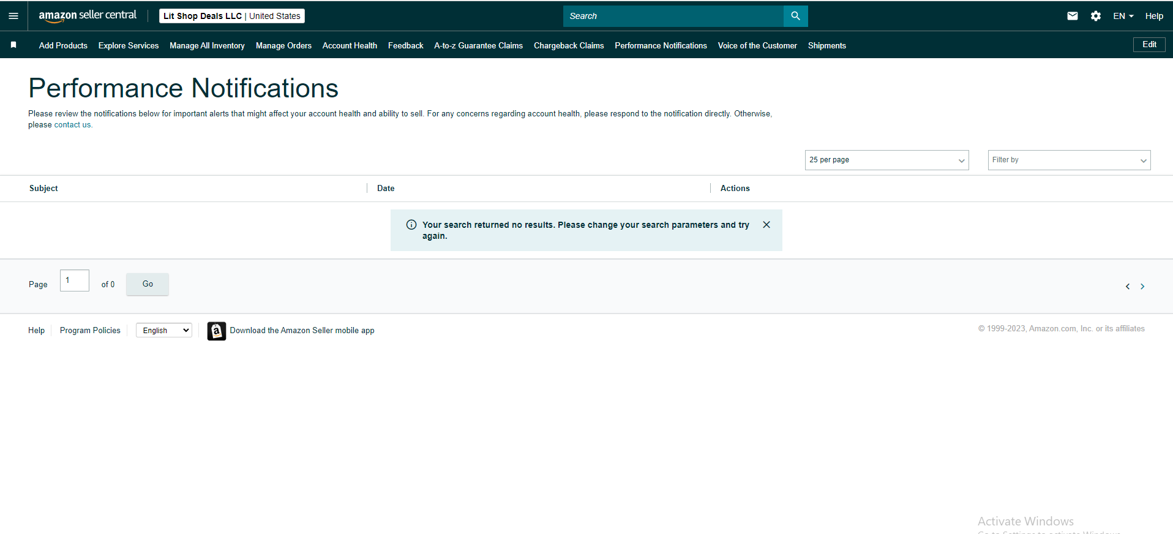The image size is (1173, 534).
Task: Go to previous page arrow
Action: [1128, 287]
